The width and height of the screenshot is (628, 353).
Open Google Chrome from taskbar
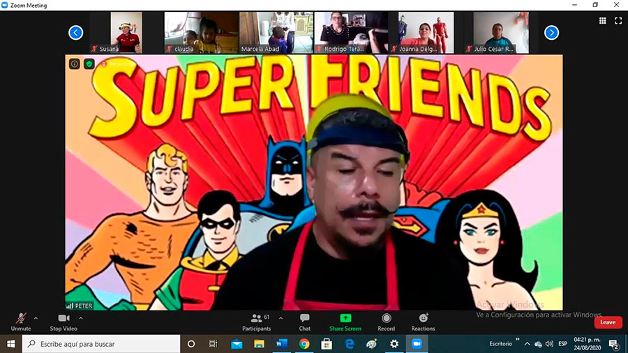[304, 344]
